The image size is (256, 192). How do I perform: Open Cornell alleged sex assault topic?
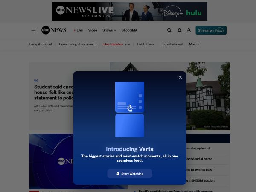coord(78,44)
